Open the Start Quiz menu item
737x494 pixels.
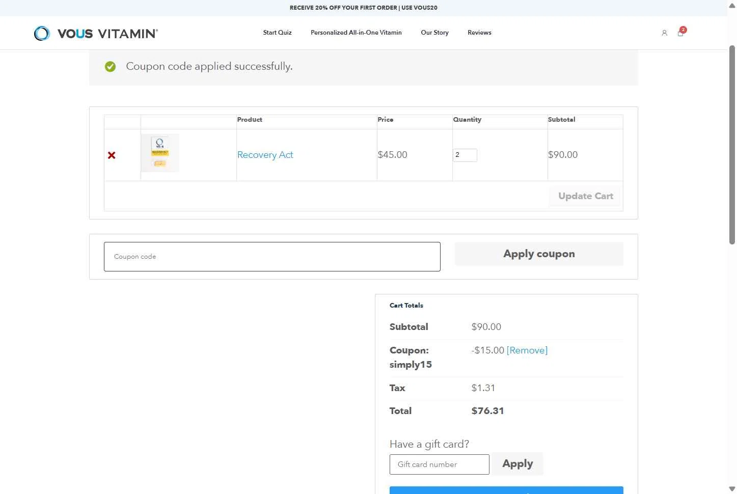(x=277, y=33)
